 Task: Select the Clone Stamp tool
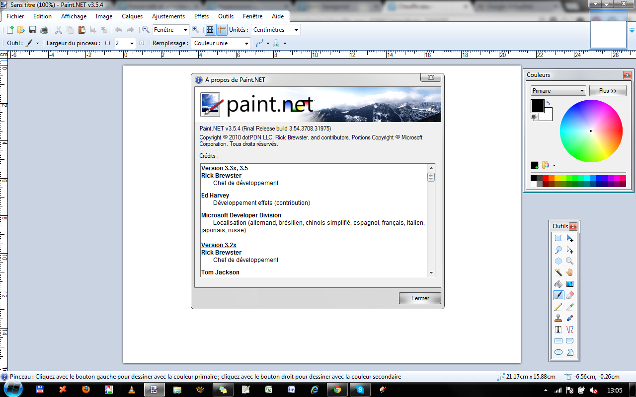558,318
